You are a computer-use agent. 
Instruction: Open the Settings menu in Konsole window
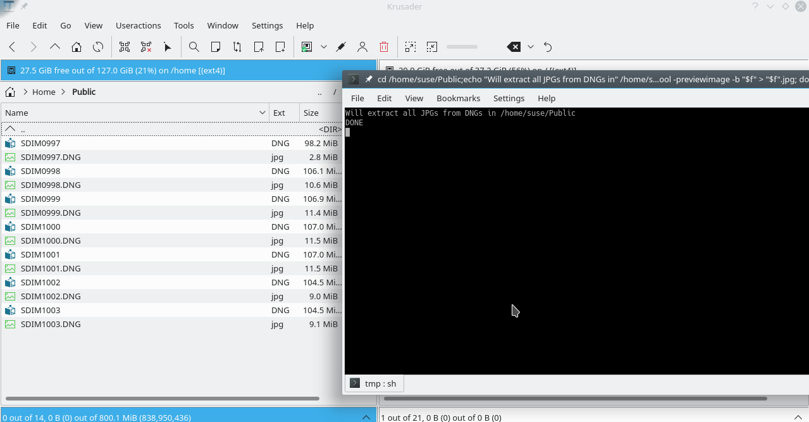point(509,98)
